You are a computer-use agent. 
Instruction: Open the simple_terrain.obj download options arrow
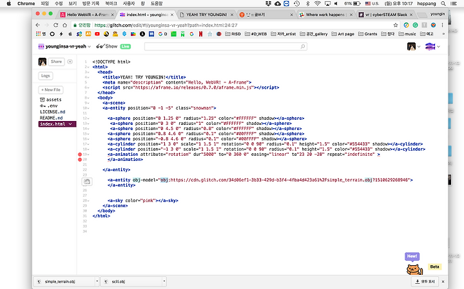click(97, 281)
